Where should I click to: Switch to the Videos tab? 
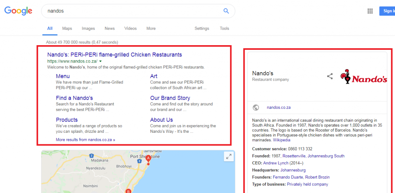pyautogui.click(x=130, y=29)
